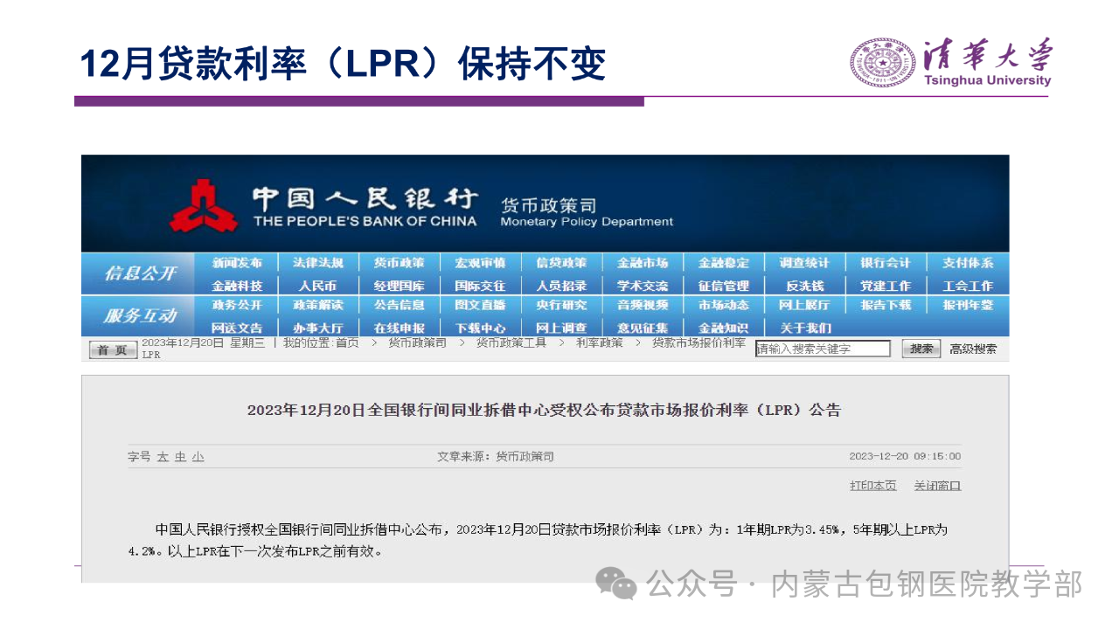Viewport: 1119px width, 629px height.
Task: Open the 宏观审慎 menu item
Action: 480,263
